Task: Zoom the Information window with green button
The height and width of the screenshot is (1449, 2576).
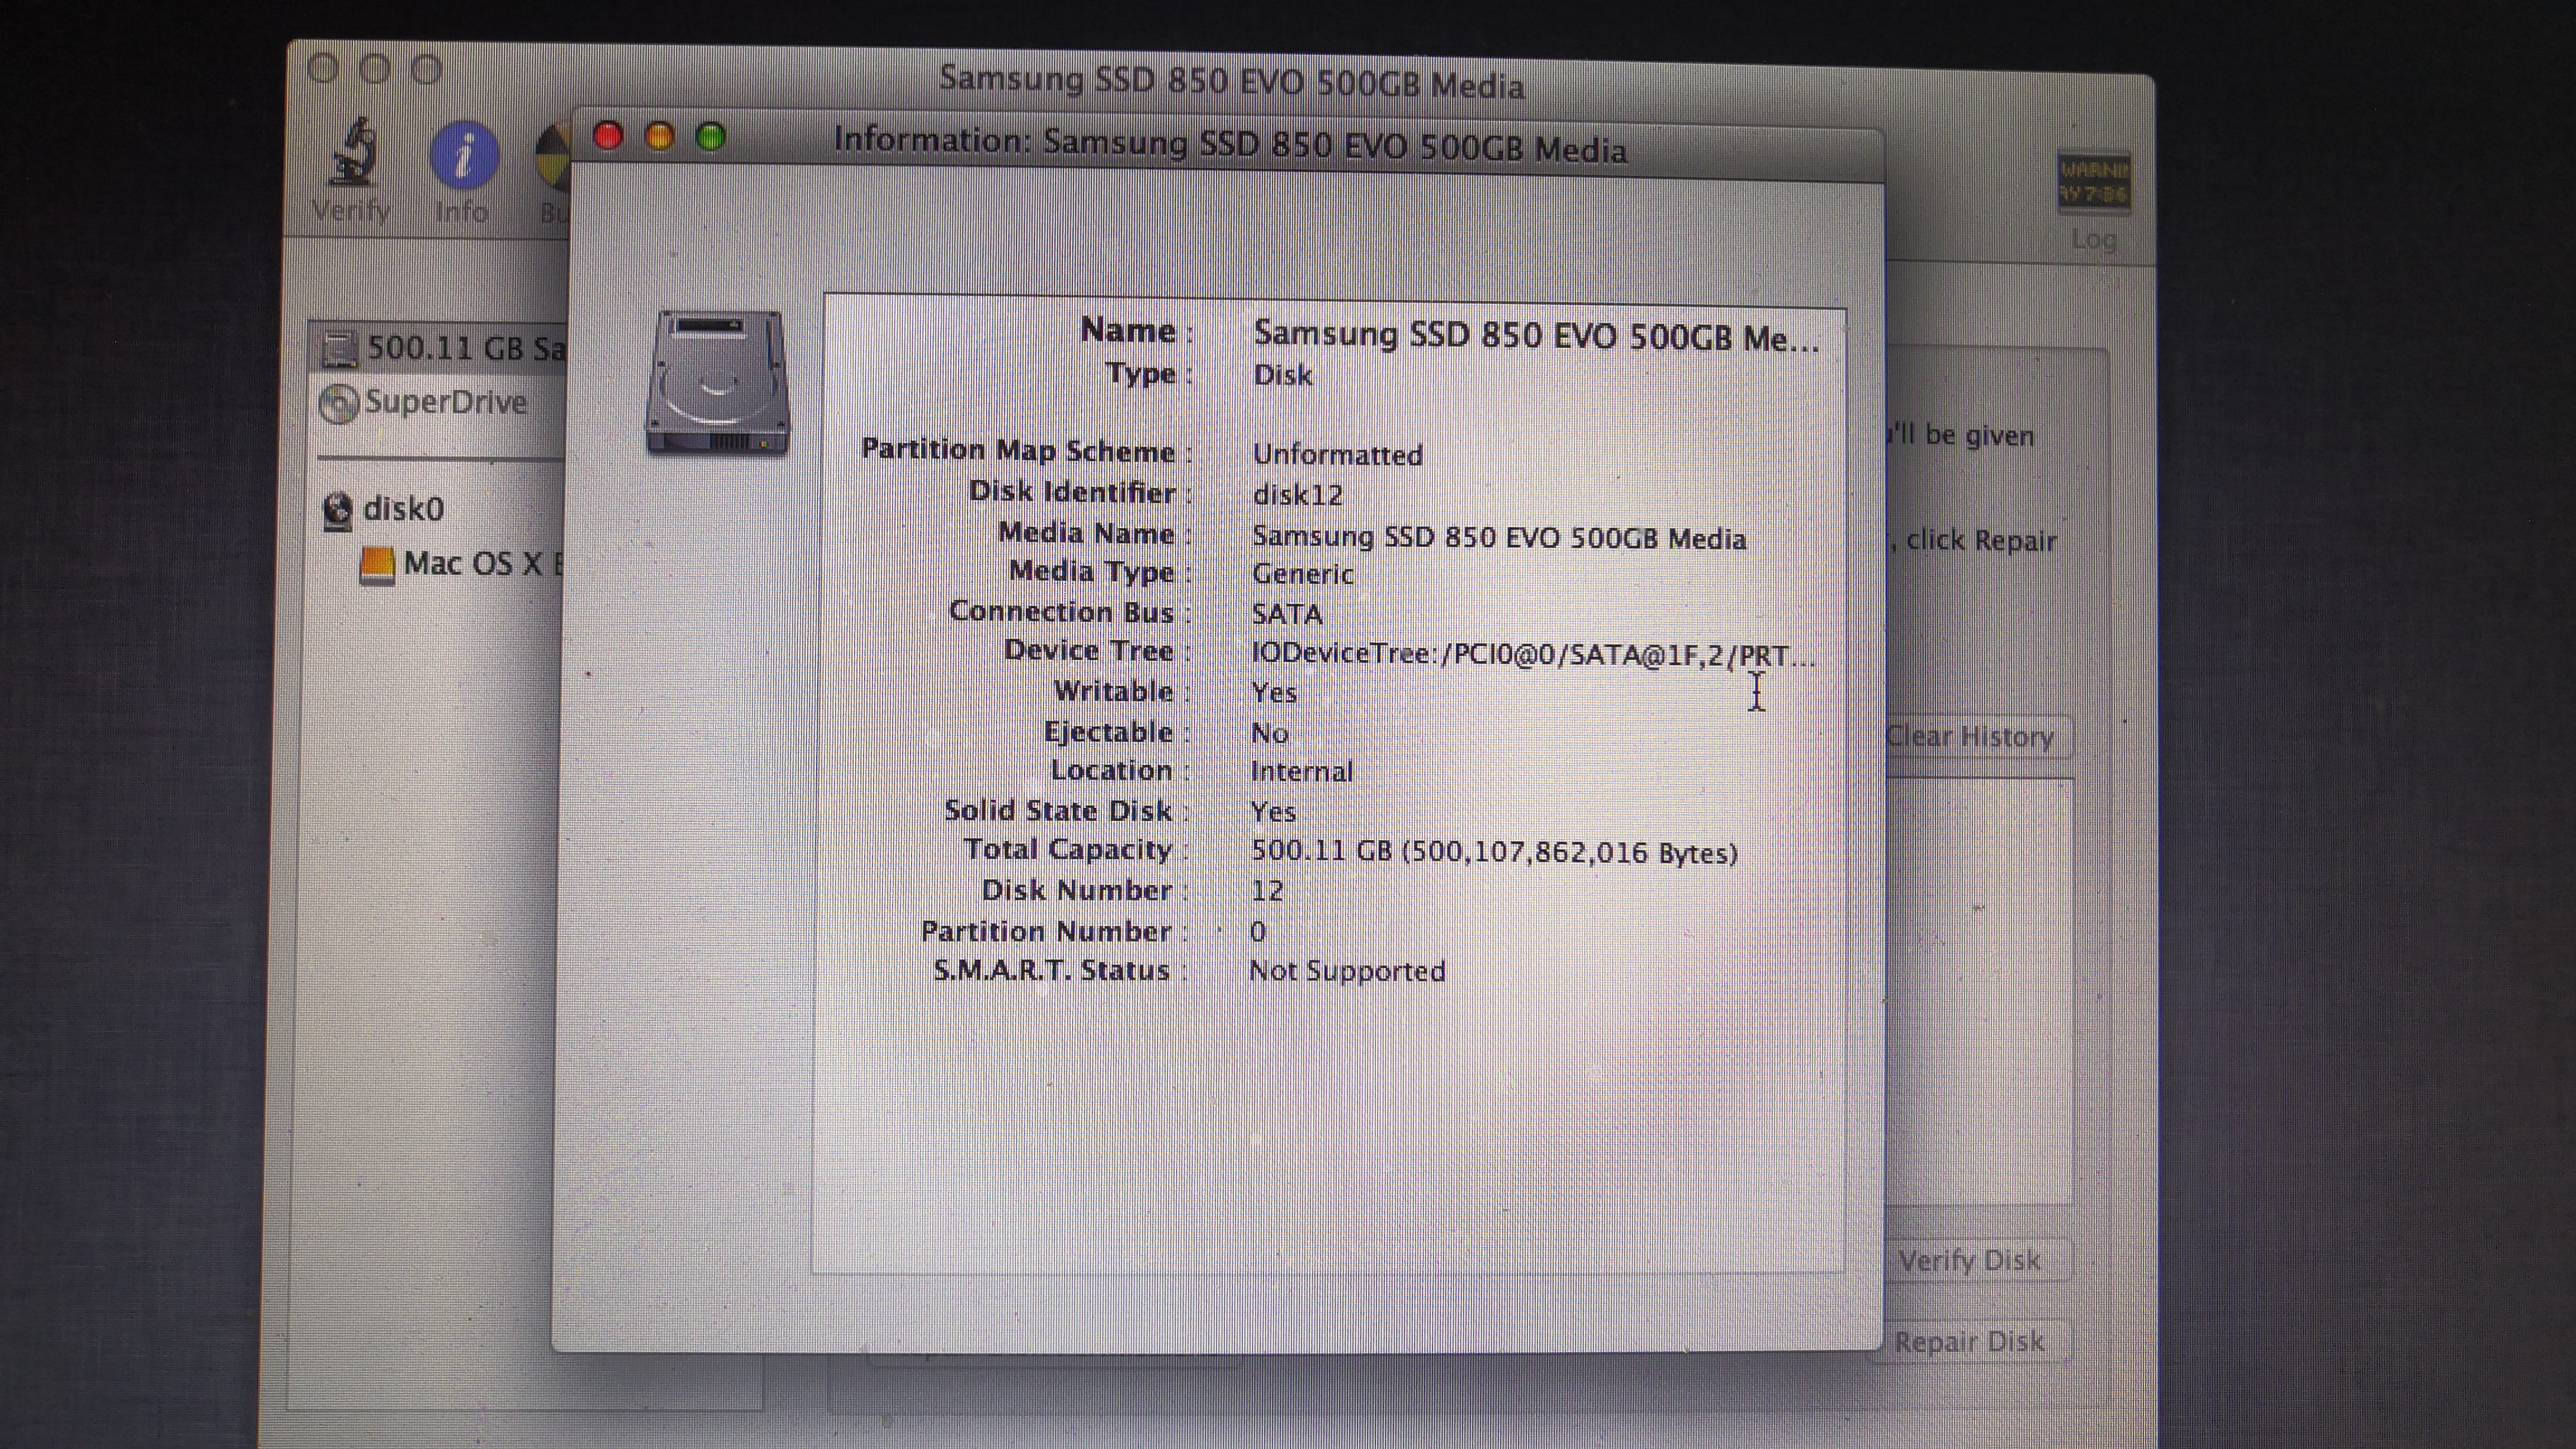Action: pos(711,138)
